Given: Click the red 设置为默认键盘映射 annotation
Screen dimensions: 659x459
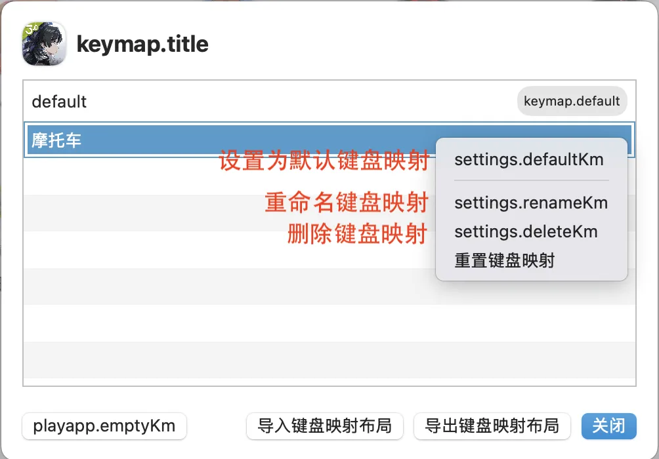Looking at the screenshot, I should pyautogui.click(x=324, y=161).
